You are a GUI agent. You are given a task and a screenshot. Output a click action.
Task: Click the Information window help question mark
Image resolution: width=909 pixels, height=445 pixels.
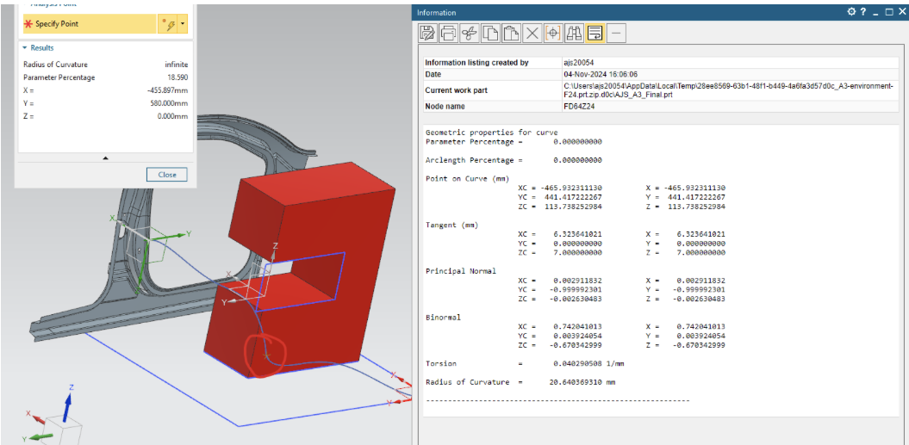point(863,11)
